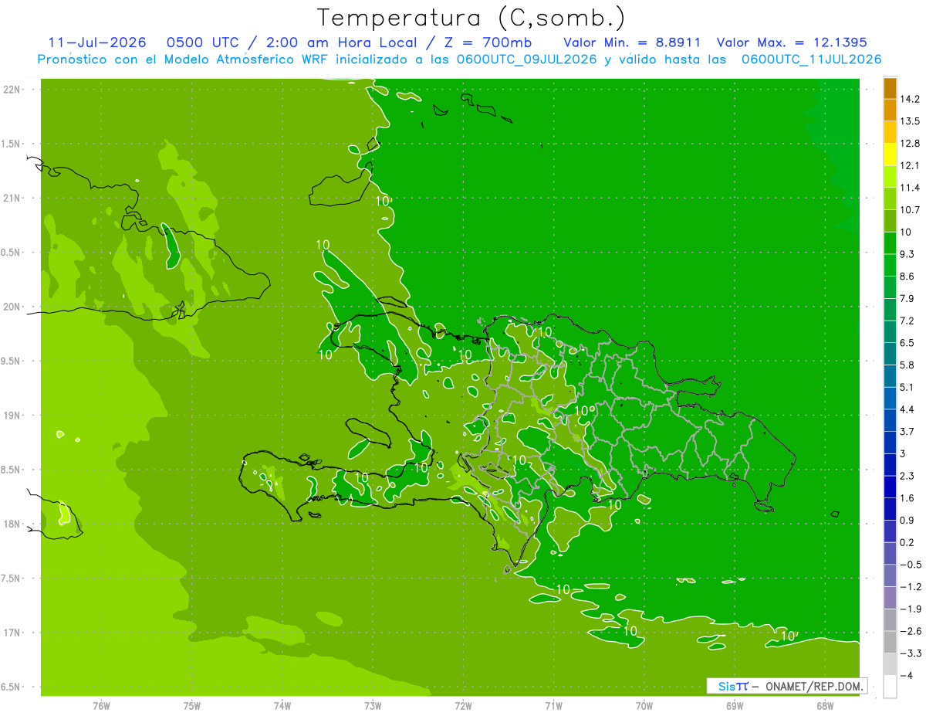Click valid-until time '0600UTC_11JUL2026'
Viewport: 926px width, 716px height.
coord(811,59)
